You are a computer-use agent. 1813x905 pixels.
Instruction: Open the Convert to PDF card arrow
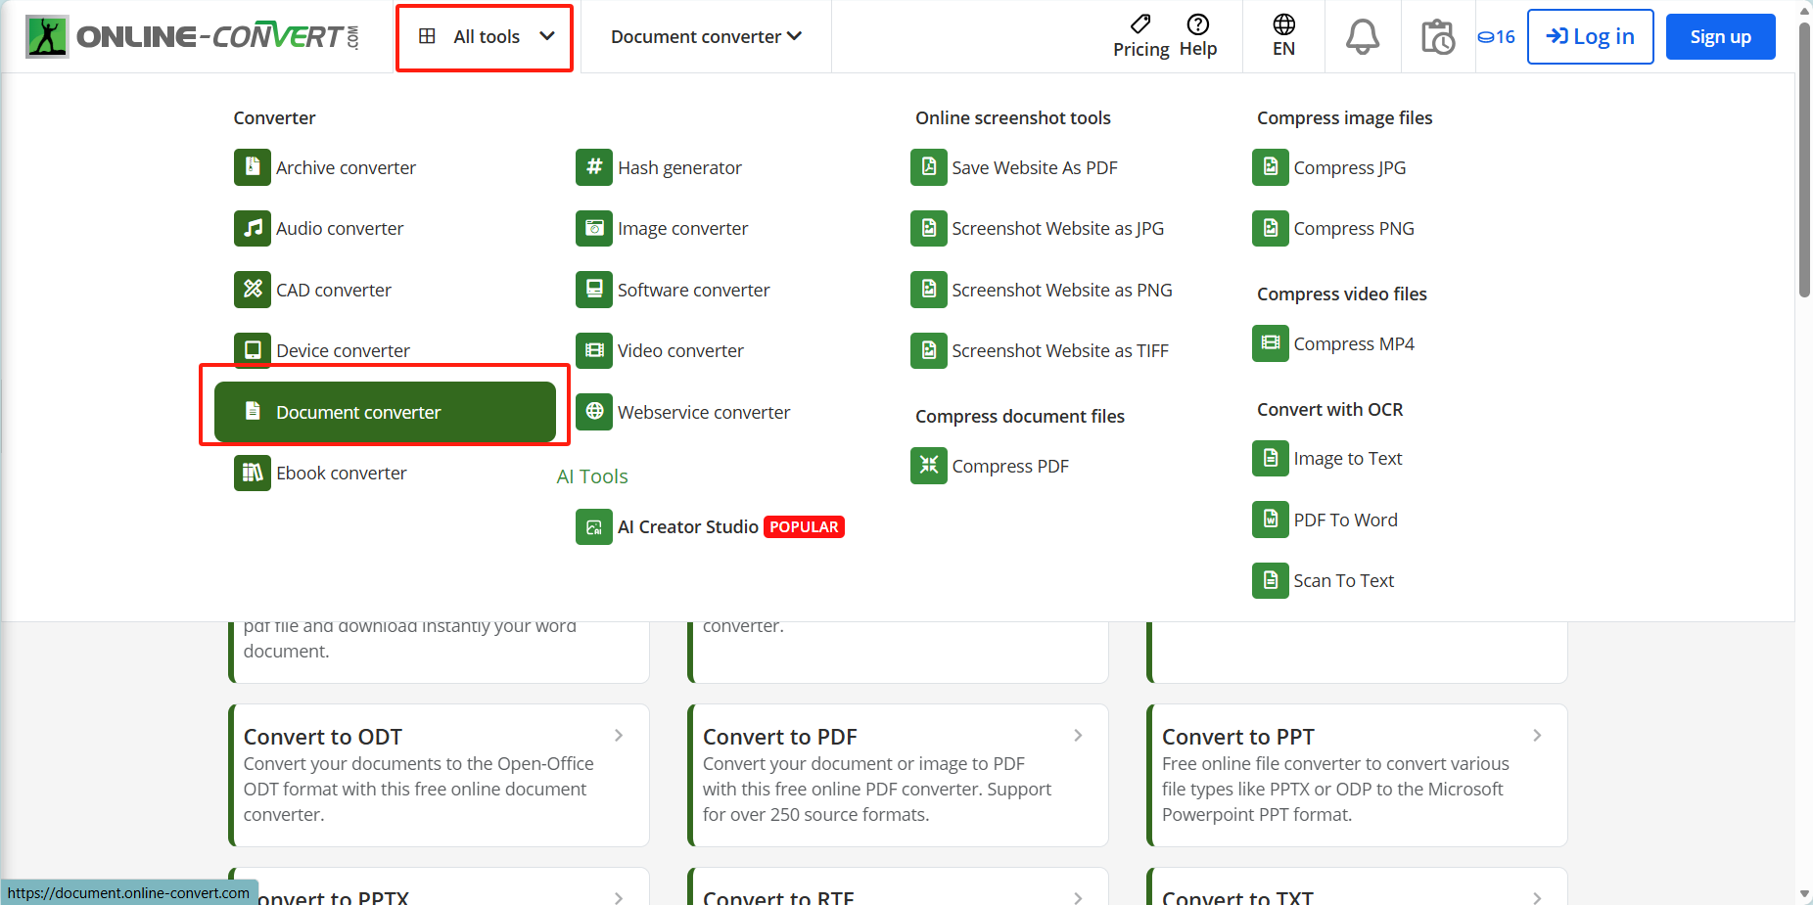coord(1078,736)
